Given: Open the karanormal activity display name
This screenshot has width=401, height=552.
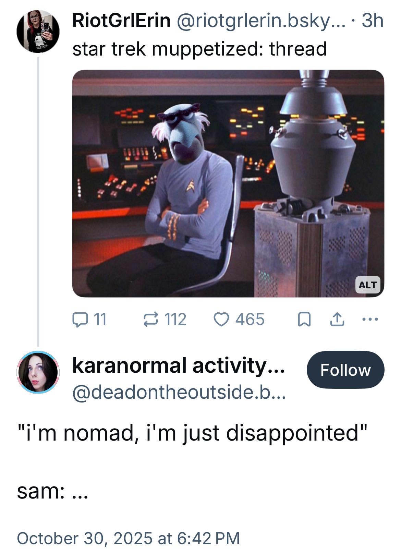Looking at the screenshot, I should (179, 365).
